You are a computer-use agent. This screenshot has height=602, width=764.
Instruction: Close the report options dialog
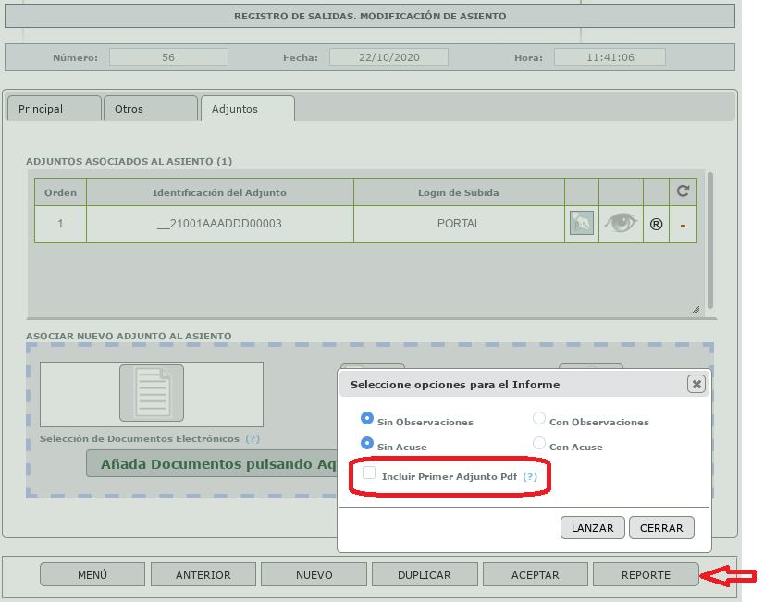(696, 385)
